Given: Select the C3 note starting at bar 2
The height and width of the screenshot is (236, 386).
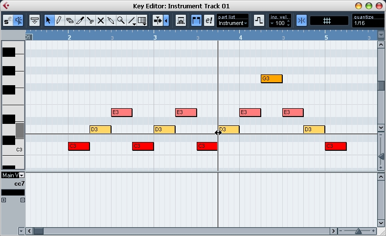Looking at the screenshot, I should pyautogui.click(x=79, y=146).
